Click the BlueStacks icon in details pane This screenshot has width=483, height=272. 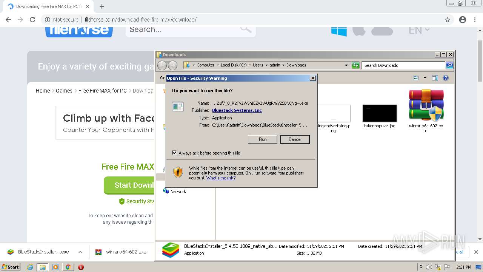[171, 250]
